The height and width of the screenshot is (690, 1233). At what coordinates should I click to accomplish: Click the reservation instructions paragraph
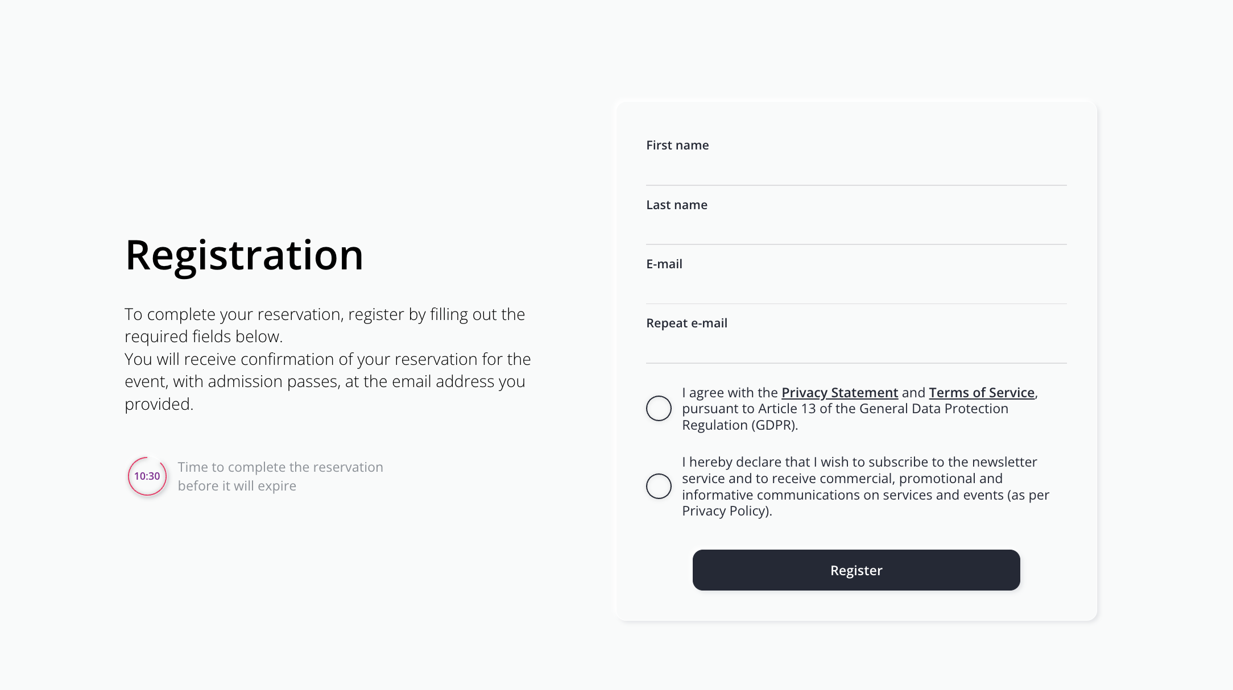(328, 359)
